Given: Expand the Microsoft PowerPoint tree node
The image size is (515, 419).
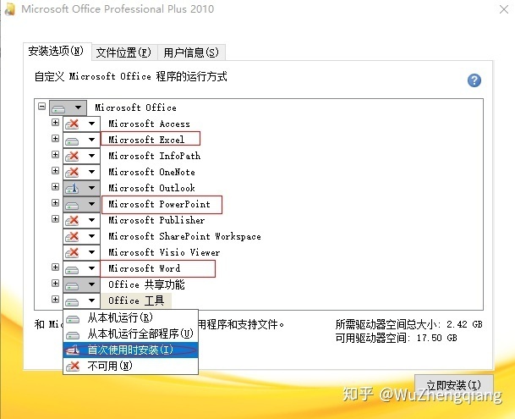Looking at the screenshot, I should pos(55,202).
